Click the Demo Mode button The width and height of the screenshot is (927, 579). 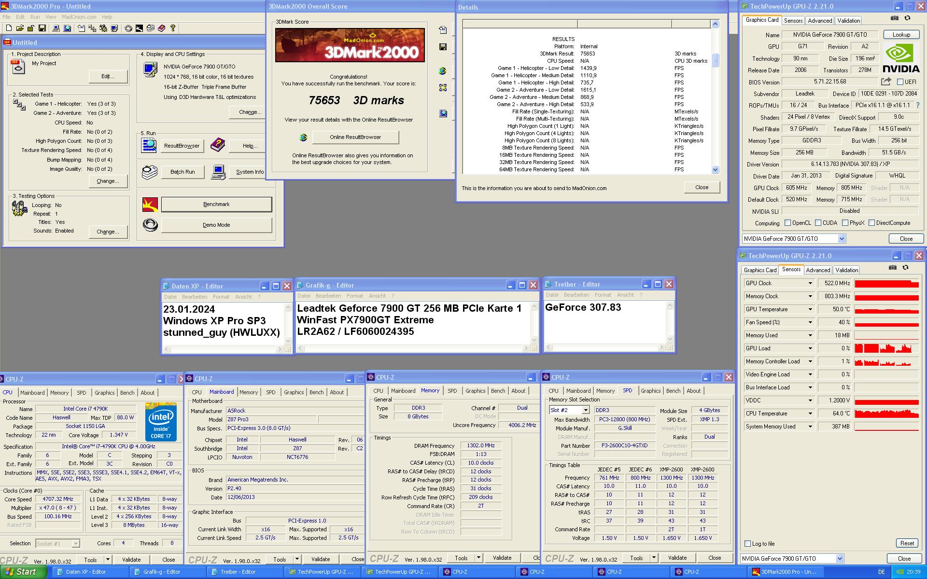pos(216,225)
